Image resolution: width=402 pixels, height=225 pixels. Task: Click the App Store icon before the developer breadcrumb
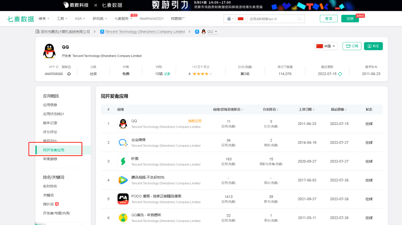click(x=102, y=32)
